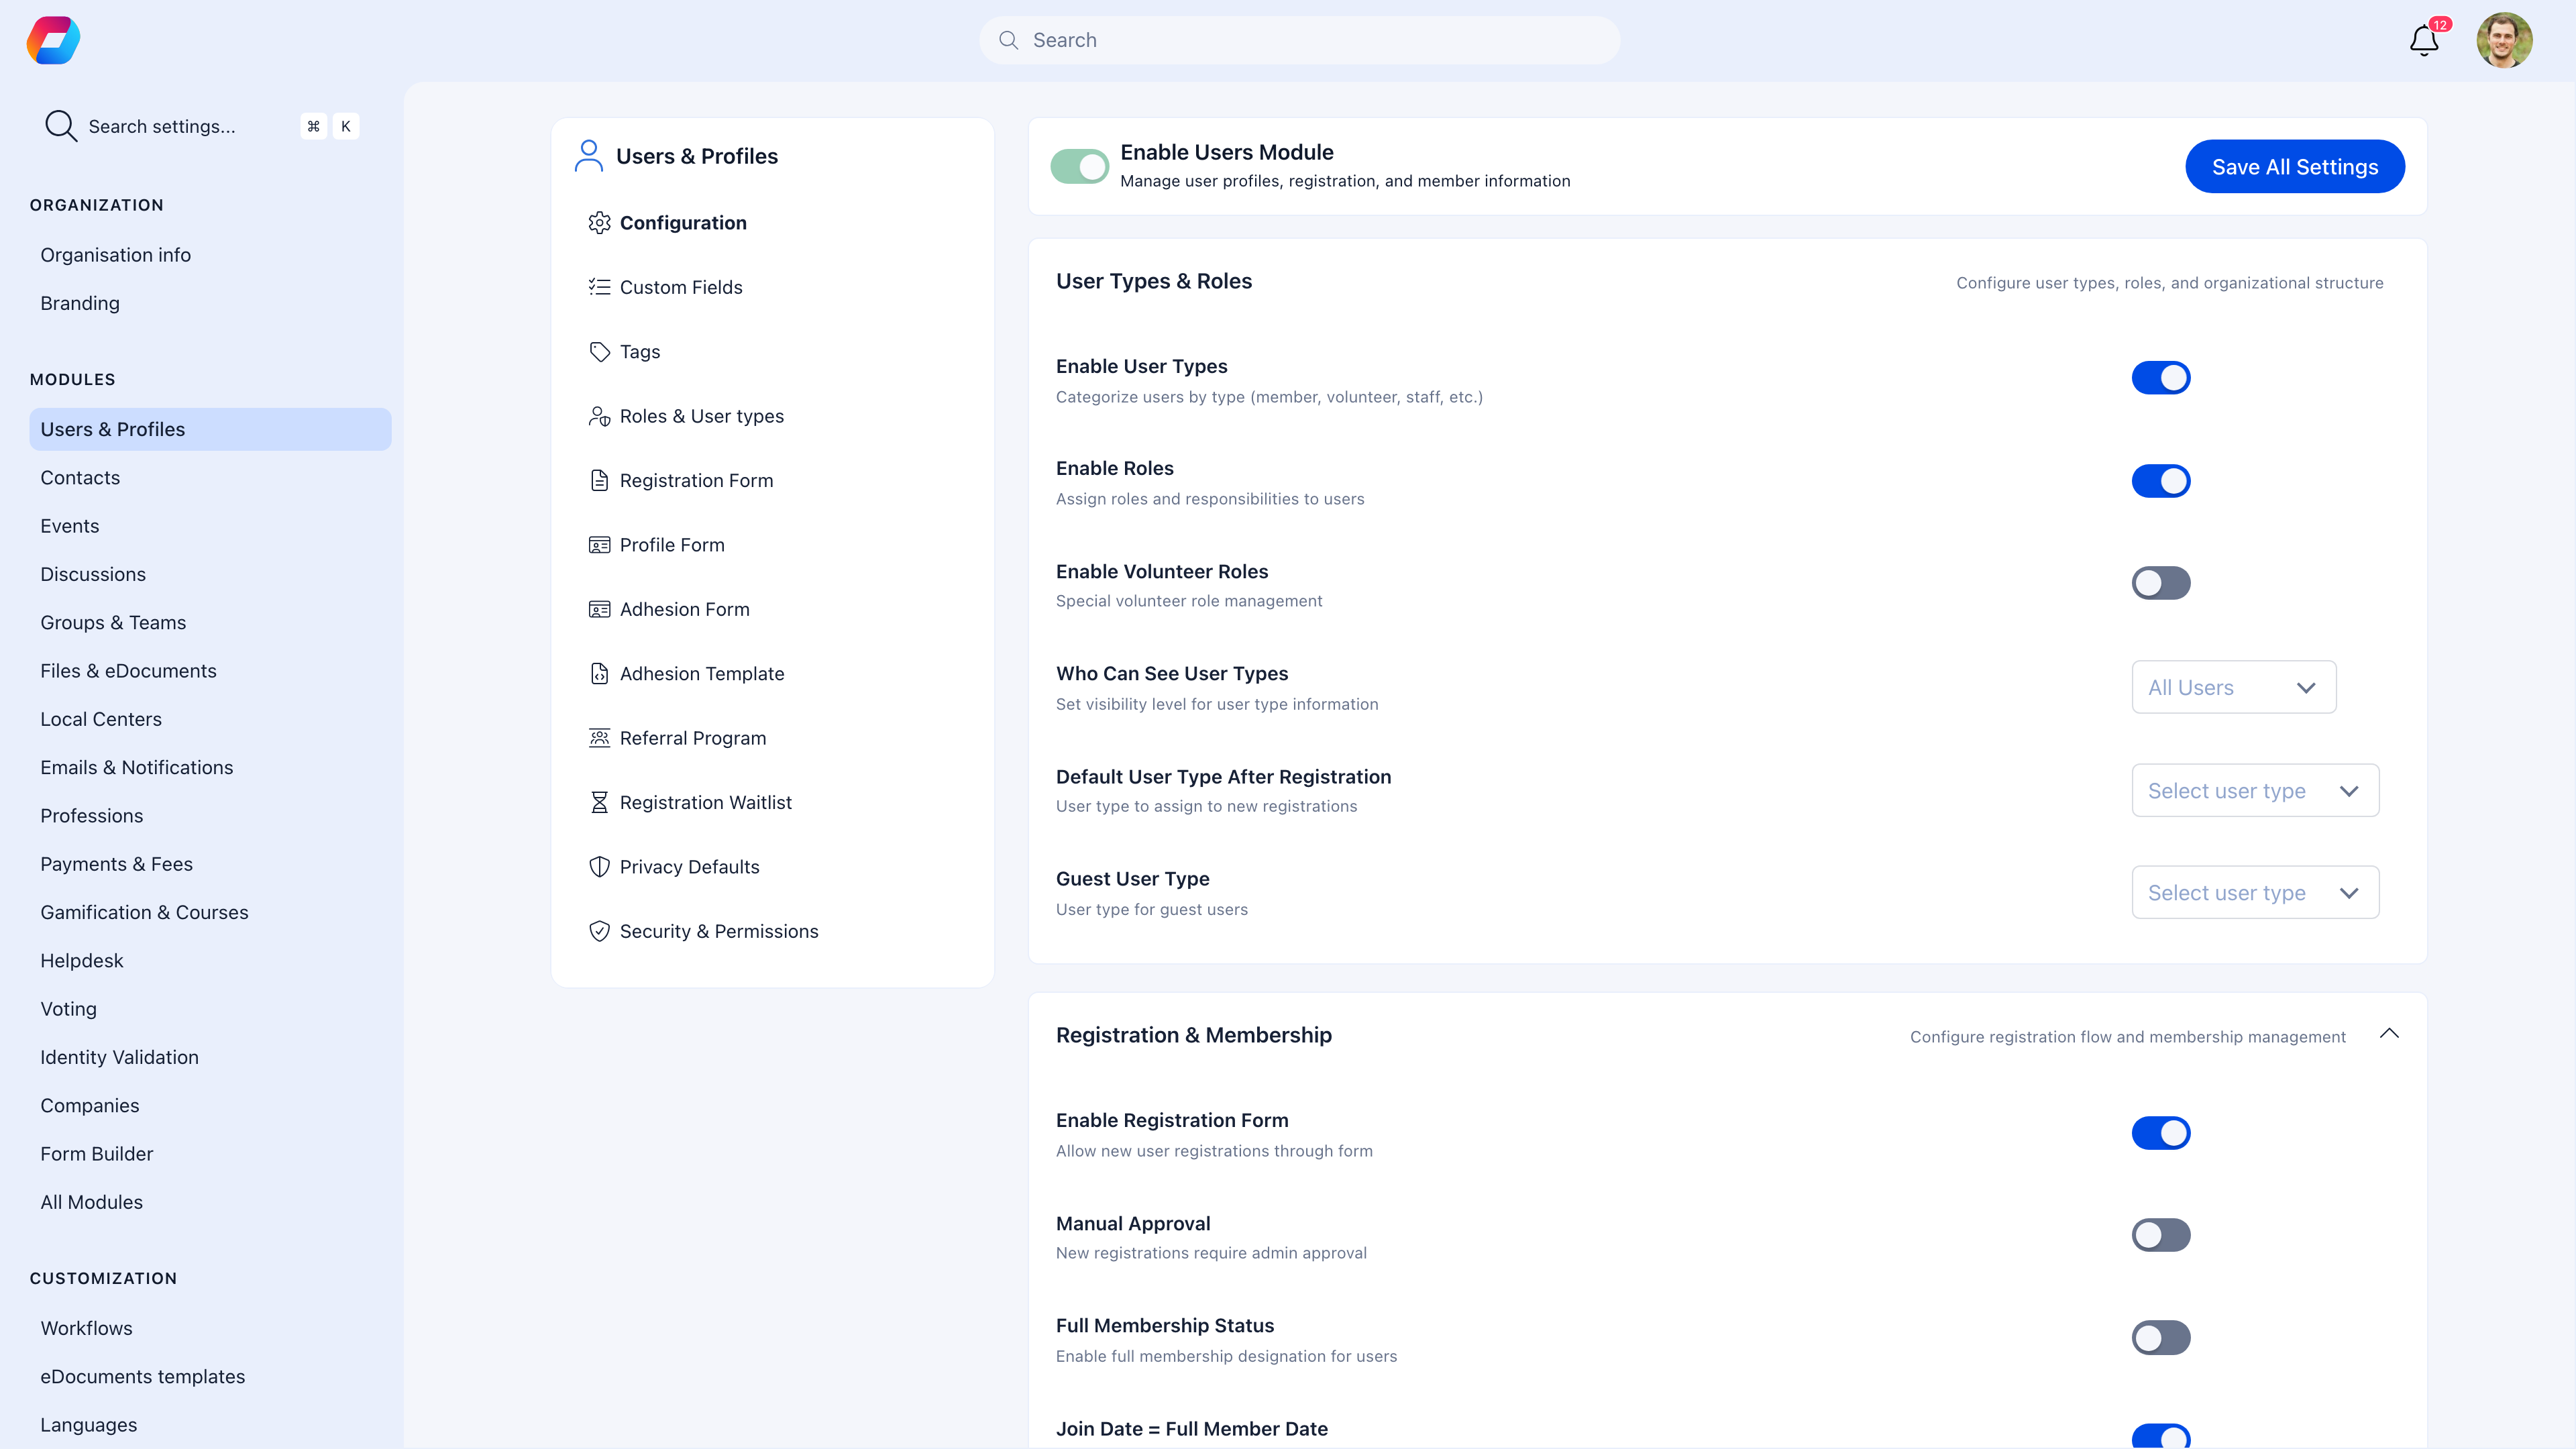Open eDocuments templates under Customization
2576x1449 pixels.
coord(143,1376)
